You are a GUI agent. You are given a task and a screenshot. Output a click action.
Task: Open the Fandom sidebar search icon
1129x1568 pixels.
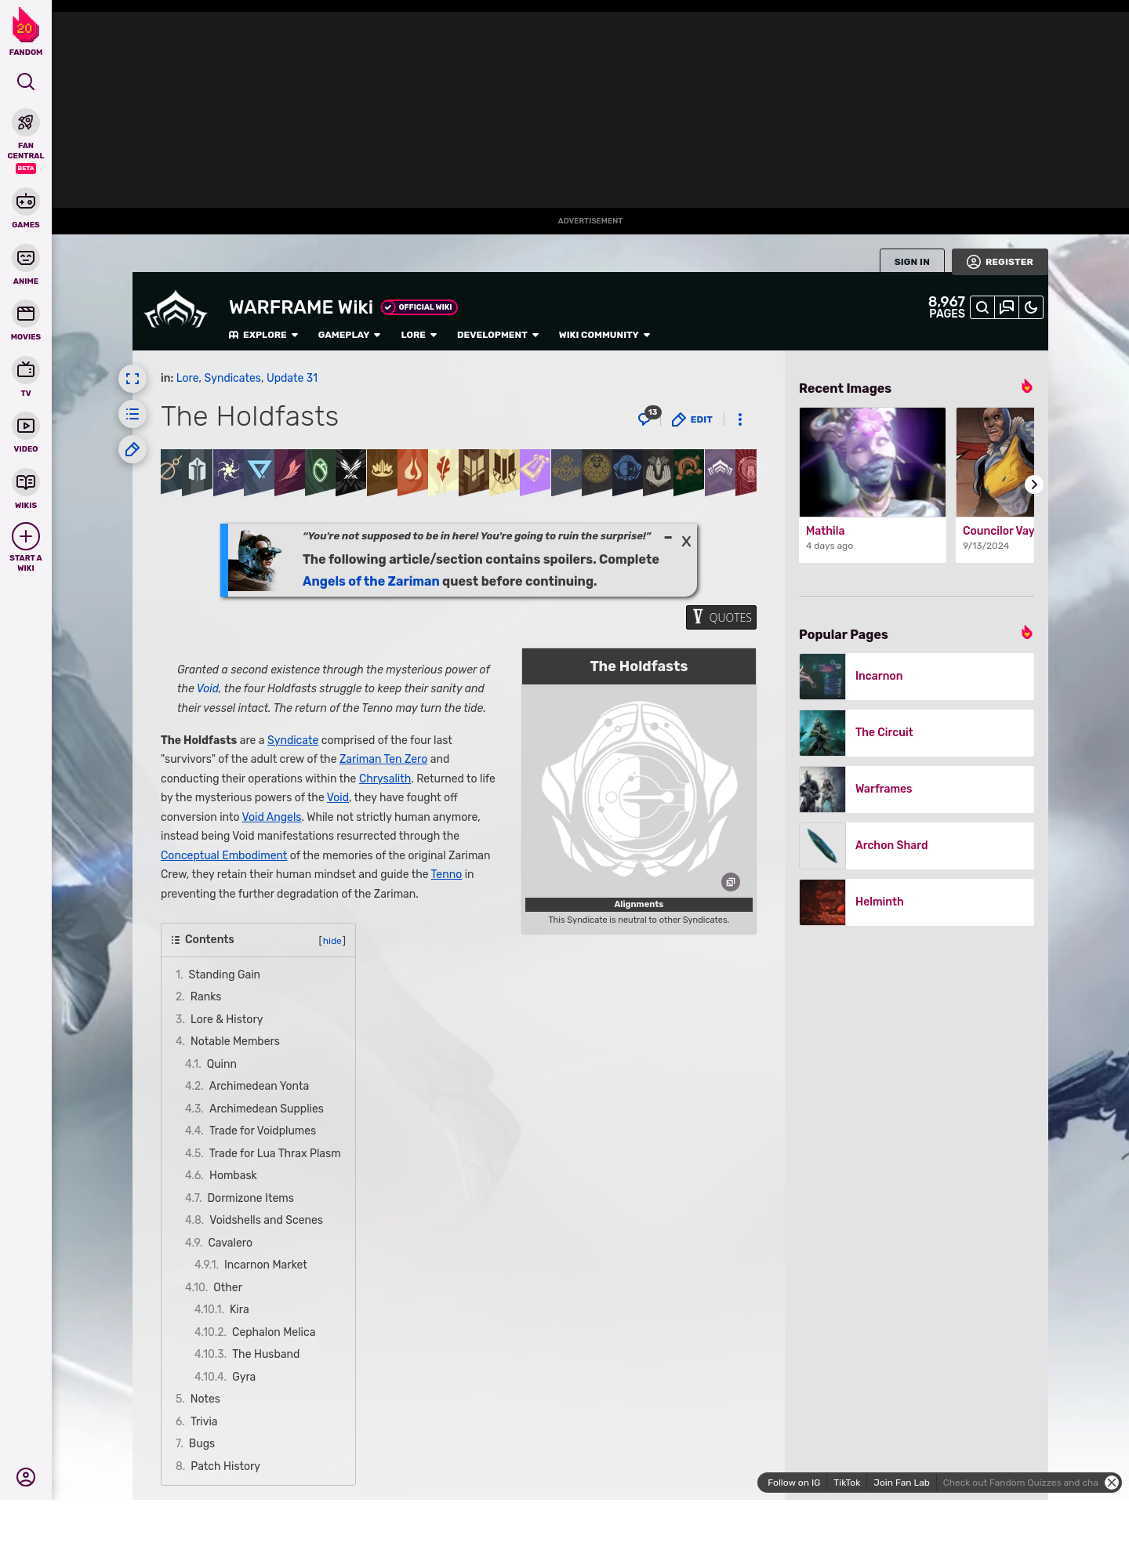point(26,82)
